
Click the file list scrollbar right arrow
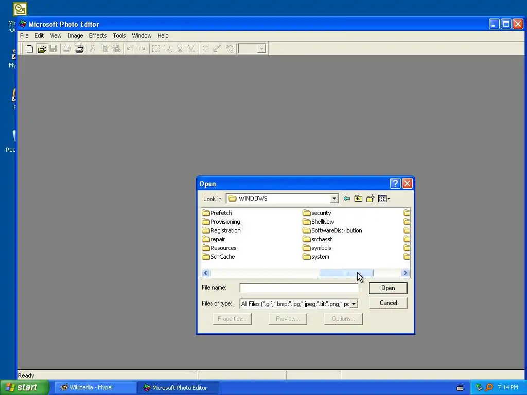pyautogui.click(x=405, y=273)
